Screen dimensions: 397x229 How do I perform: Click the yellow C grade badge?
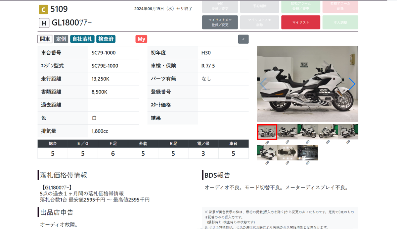(43, 9)
